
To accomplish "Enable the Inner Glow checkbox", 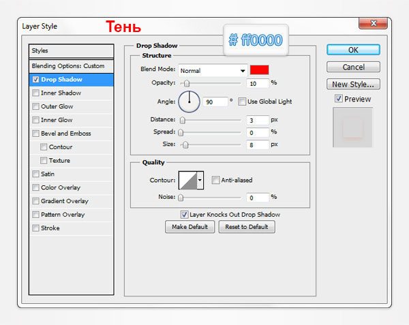I will coord(35,120).
